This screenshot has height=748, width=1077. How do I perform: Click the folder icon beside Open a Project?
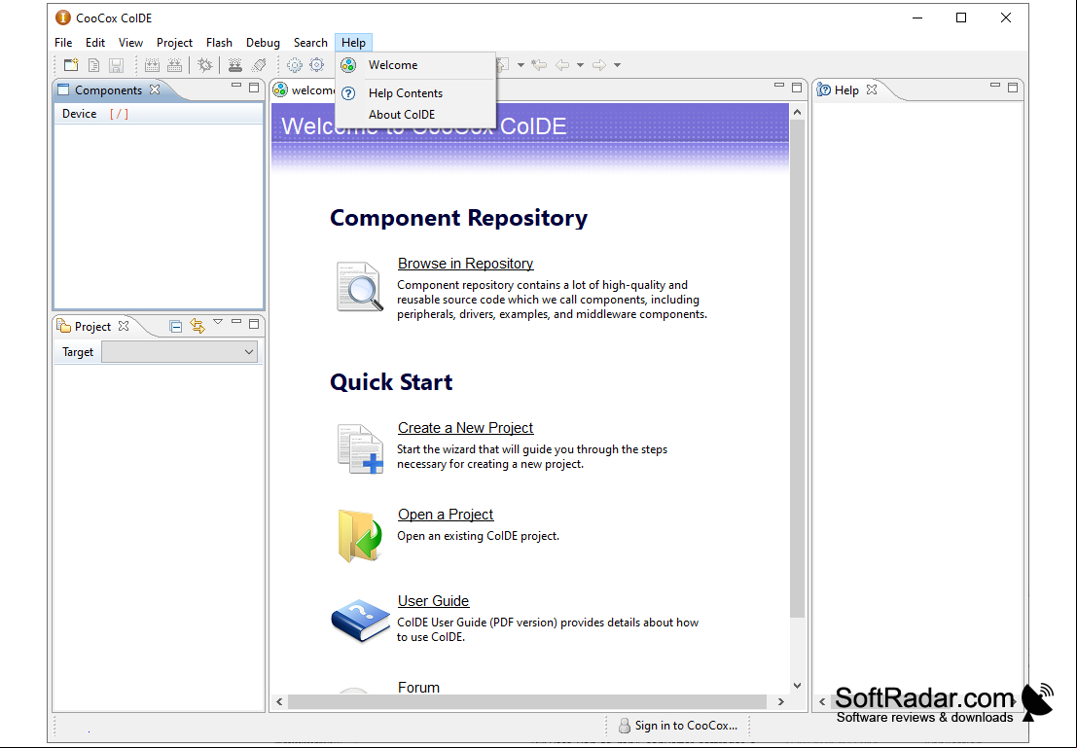360,536
